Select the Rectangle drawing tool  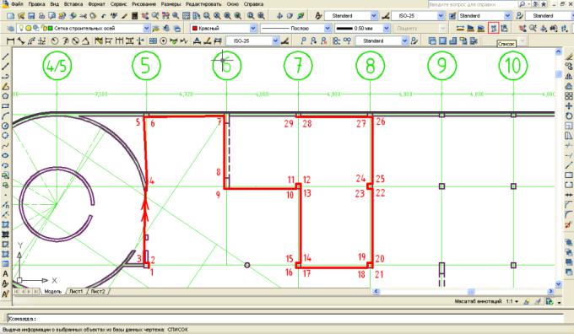[x=6, y=106]
